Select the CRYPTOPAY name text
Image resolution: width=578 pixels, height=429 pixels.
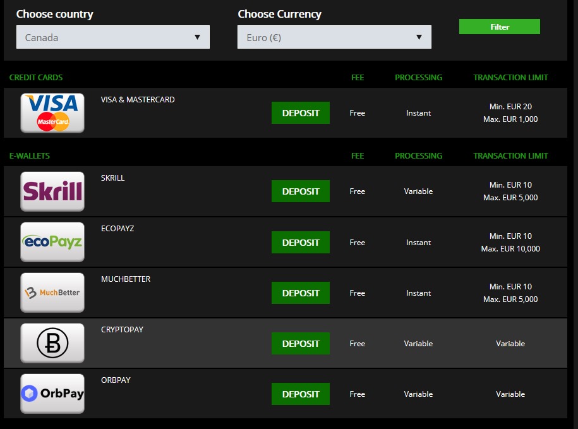(122, 330)
